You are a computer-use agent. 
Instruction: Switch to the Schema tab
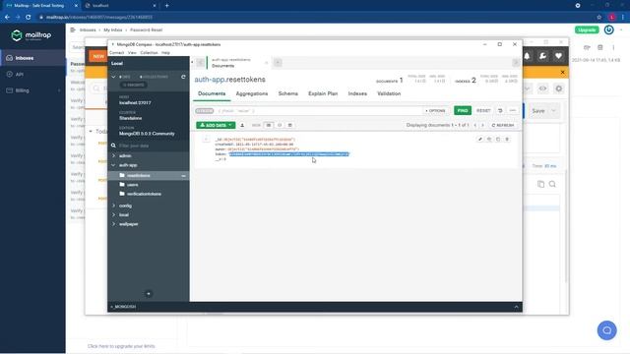(288, 93)
